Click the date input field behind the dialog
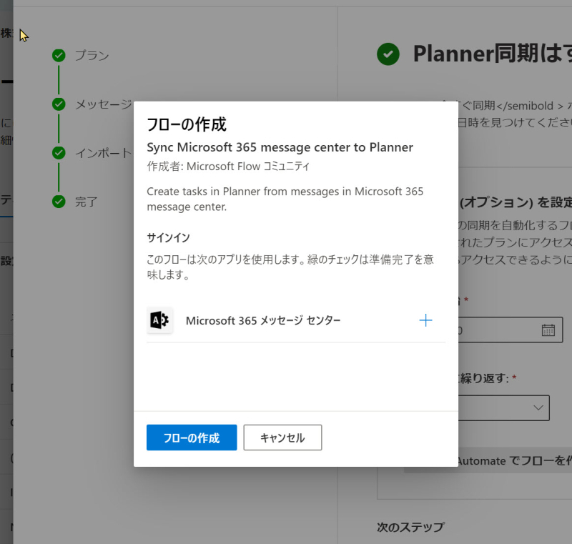 tap(510, 330)
